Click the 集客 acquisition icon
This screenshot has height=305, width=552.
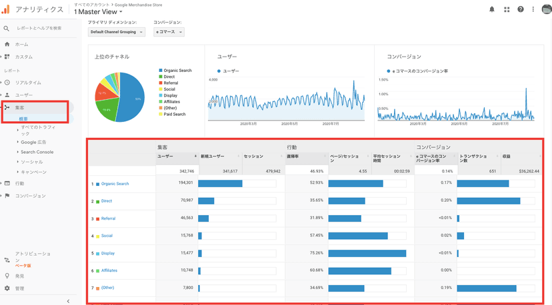pos(7,108)
